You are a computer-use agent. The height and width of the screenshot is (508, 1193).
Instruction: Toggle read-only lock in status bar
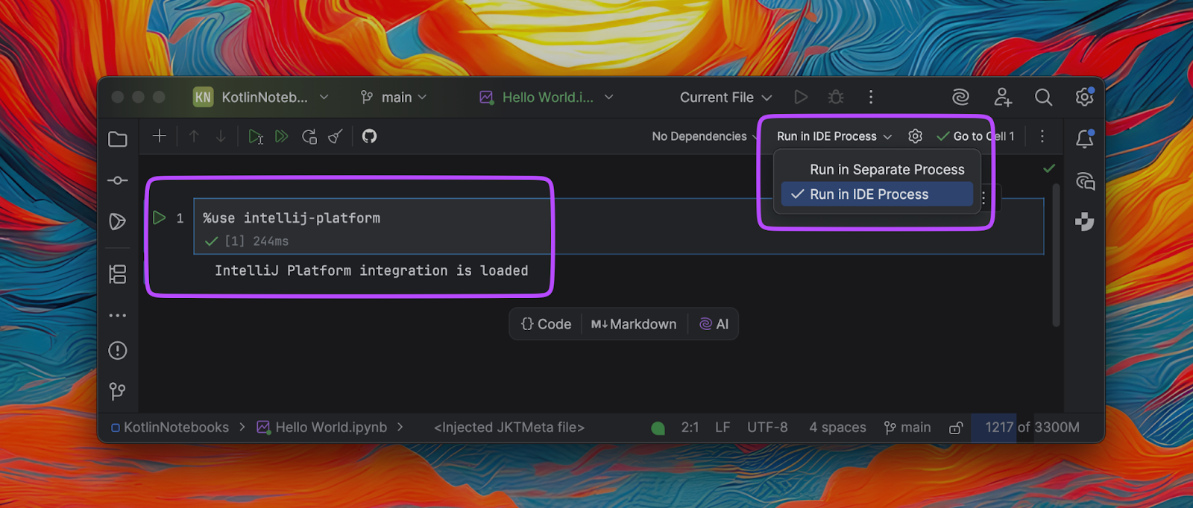[x=955, y=428]
